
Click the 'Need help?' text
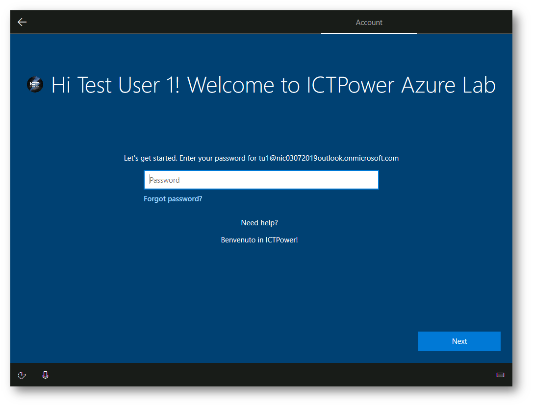pos(259,223)
